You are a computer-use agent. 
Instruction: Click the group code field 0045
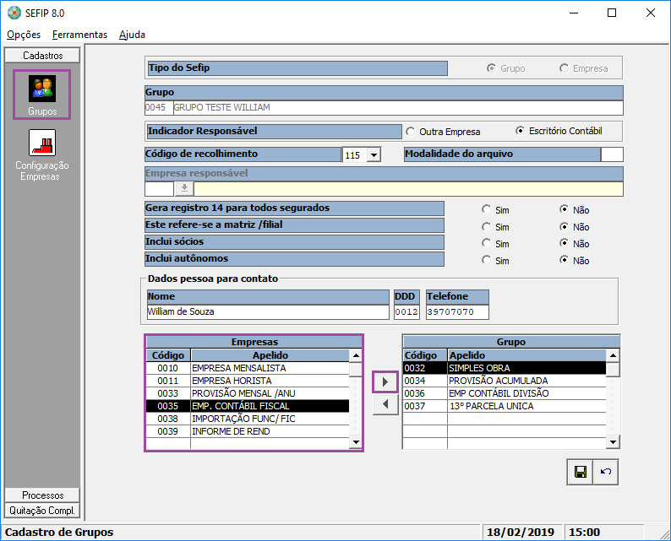[x=159, y=108]
